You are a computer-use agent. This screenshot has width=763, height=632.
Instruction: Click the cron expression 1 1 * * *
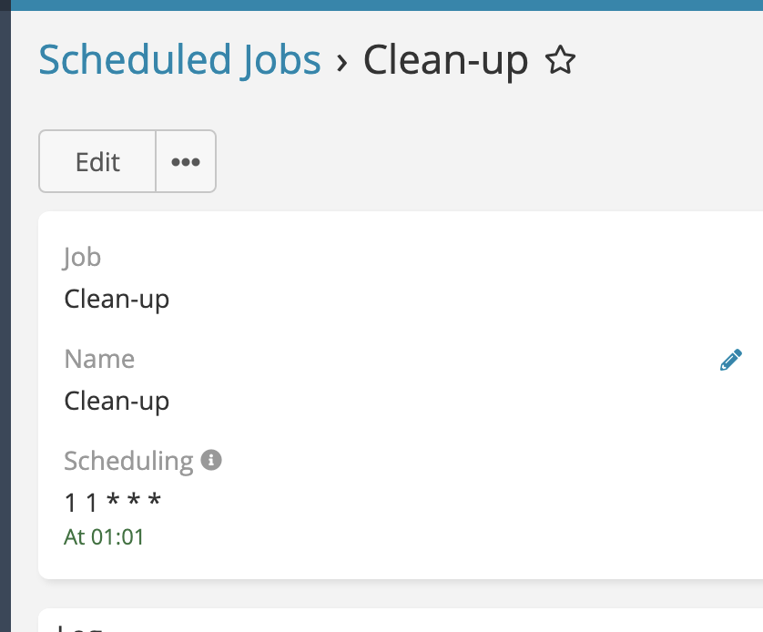[x=112, y=503]
